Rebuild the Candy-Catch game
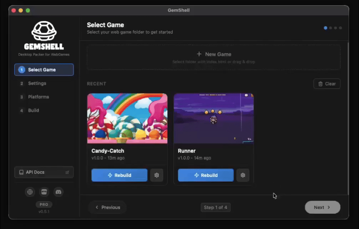Screen dimensions: 359x229 pyautogui.click(x=119, y=175)
